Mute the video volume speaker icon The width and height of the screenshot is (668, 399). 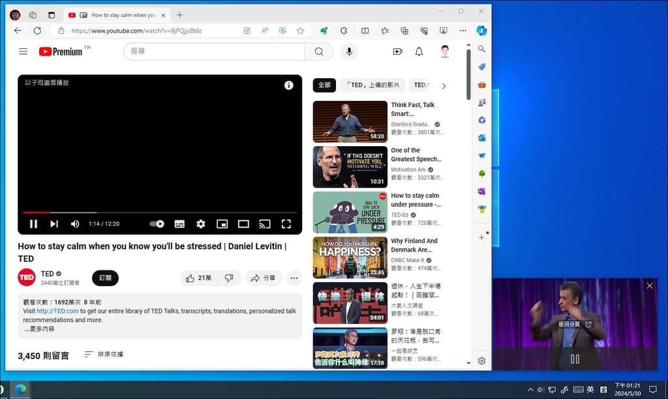75,224
